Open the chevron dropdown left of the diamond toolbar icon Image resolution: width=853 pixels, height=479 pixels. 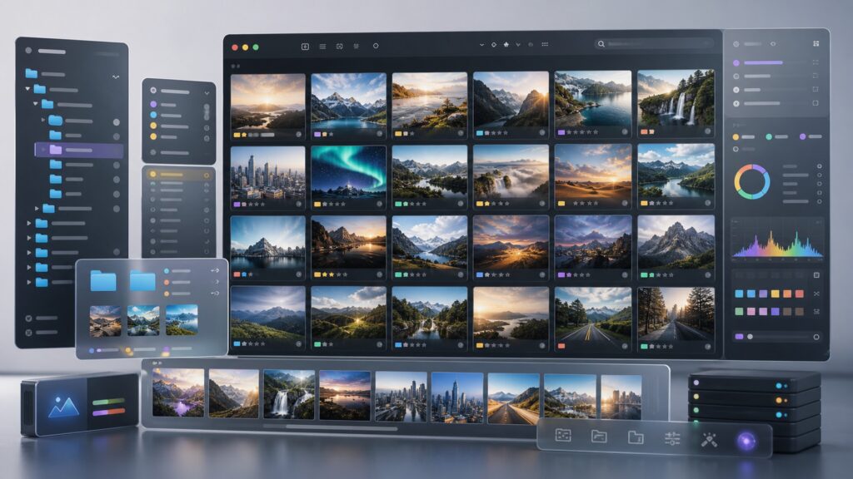click(481, 45)
